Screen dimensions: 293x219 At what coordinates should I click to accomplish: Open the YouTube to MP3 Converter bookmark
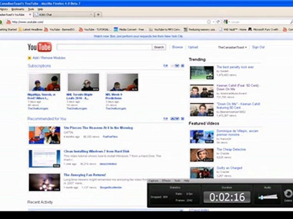click(165, 30)
